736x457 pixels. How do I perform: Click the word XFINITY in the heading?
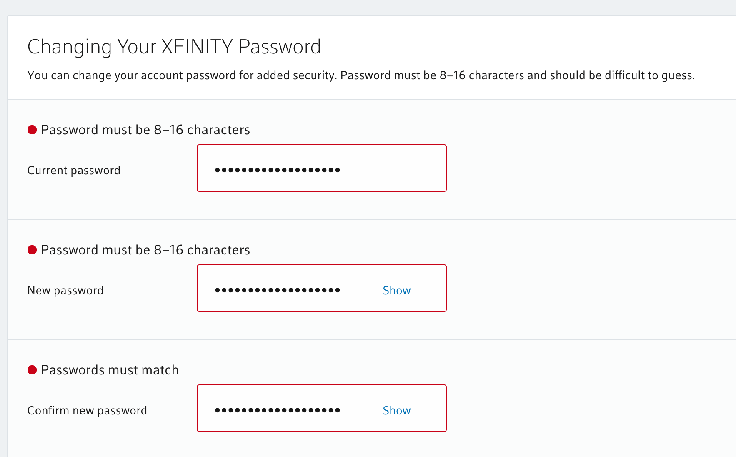(x=197, y=46)
